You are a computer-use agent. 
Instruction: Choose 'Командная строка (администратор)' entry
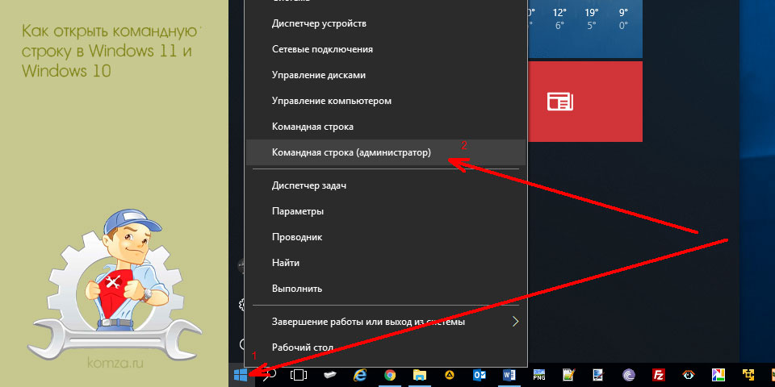tap(386, 152)
